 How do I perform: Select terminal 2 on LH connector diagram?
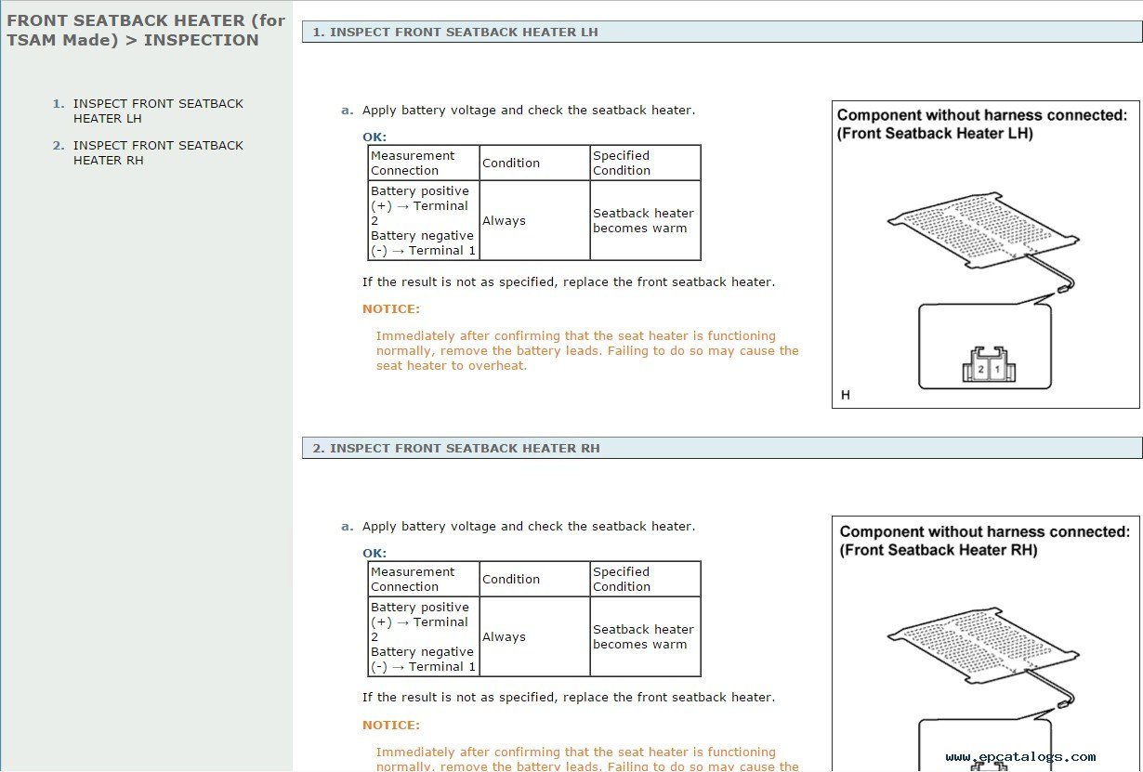coord(980,370)
